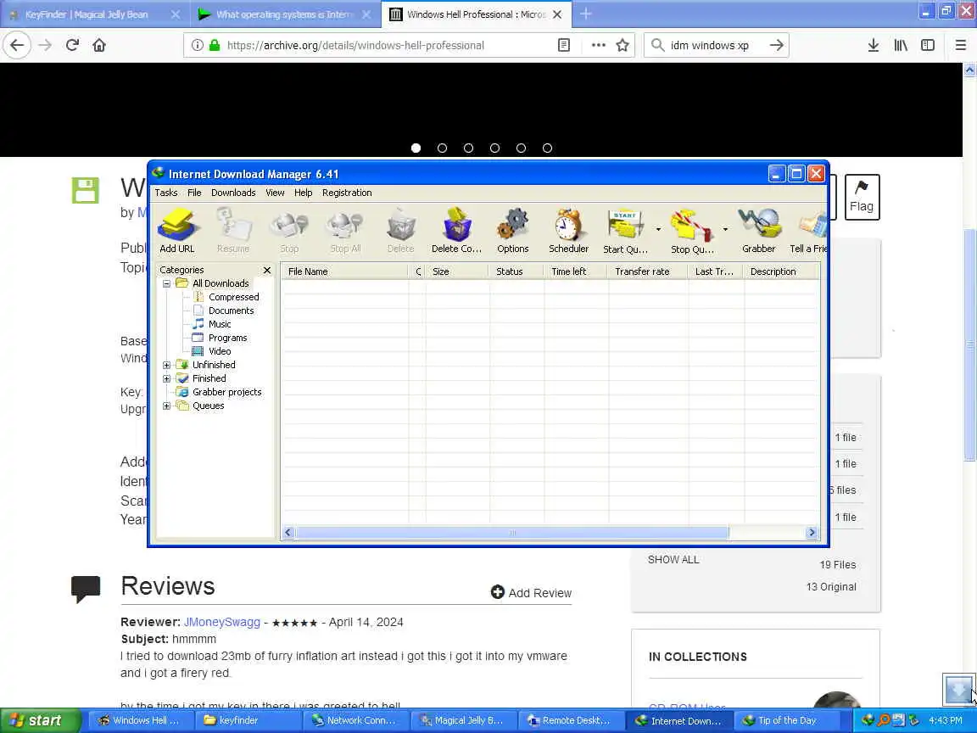
Task: Sort by Size column header
Action: click(457, 271)
